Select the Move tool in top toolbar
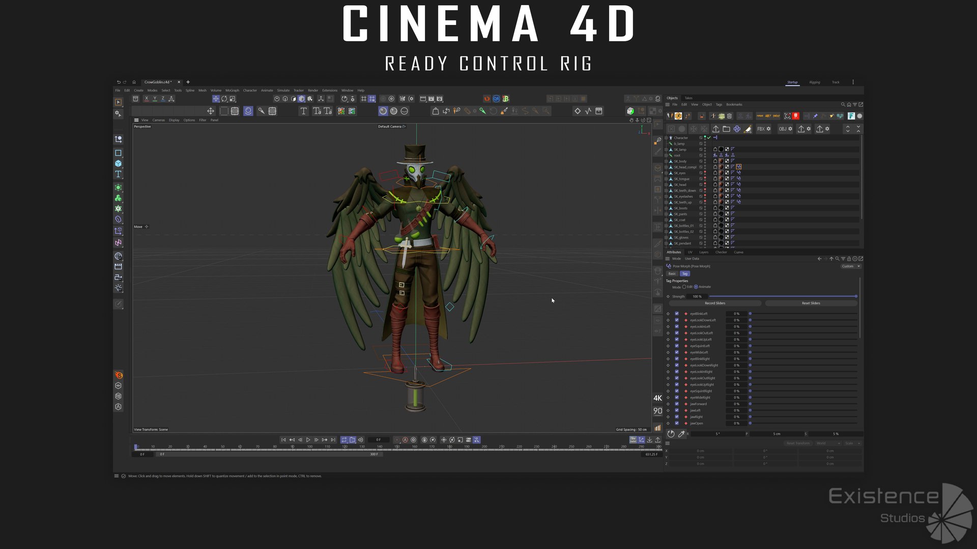The height and width of the screenshot is (549, 977). click(x=216, y=99)
